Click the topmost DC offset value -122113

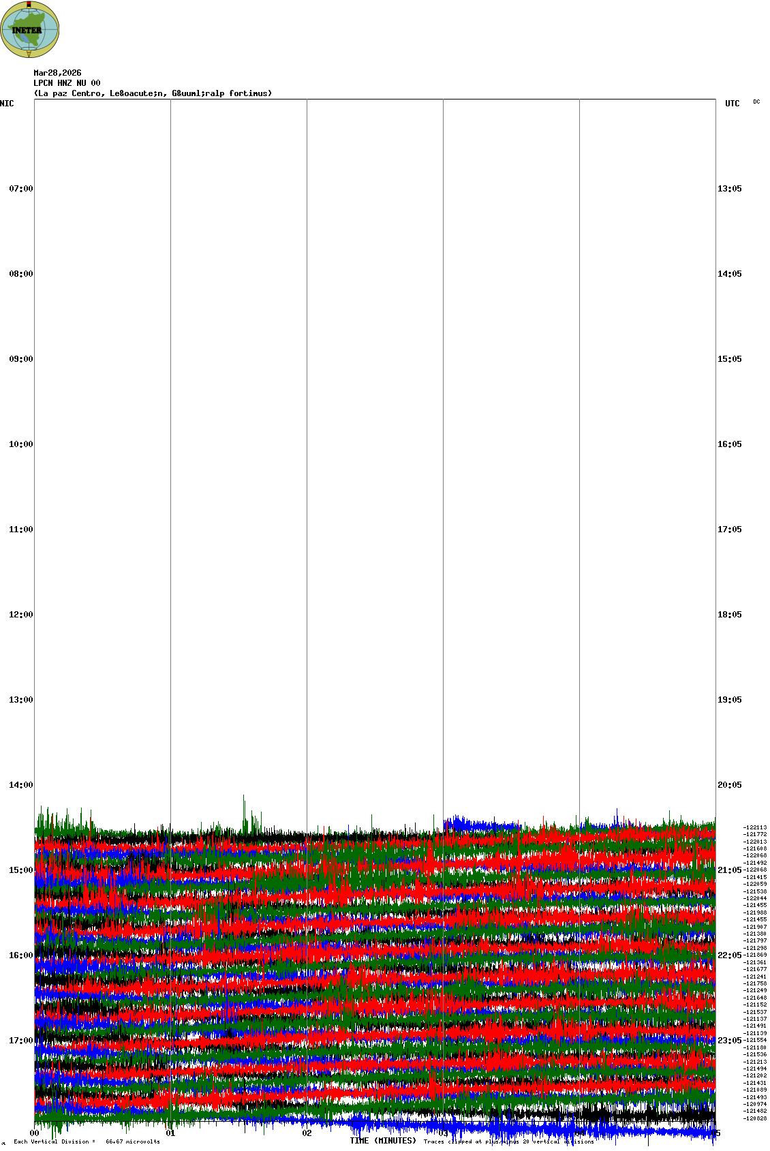tap(754, 827)
